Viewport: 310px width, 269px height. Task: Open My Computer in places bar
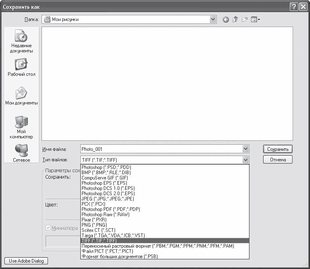coord(21,122)
